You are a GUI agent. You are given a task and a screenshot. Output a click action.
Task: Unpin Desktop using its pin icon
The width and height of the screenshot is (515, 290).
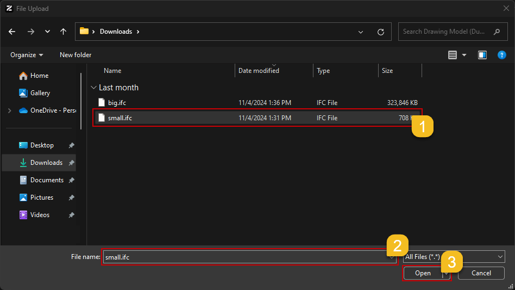pos(71,145)
